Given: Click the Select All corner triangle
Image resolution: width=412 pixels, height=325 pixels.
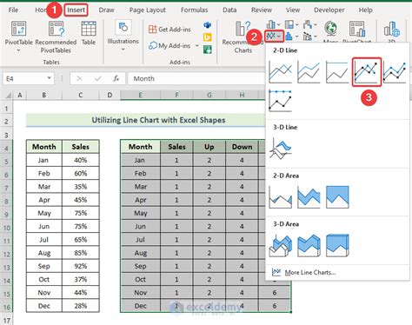Looking at the screenshot, I should tap(9, 95).
